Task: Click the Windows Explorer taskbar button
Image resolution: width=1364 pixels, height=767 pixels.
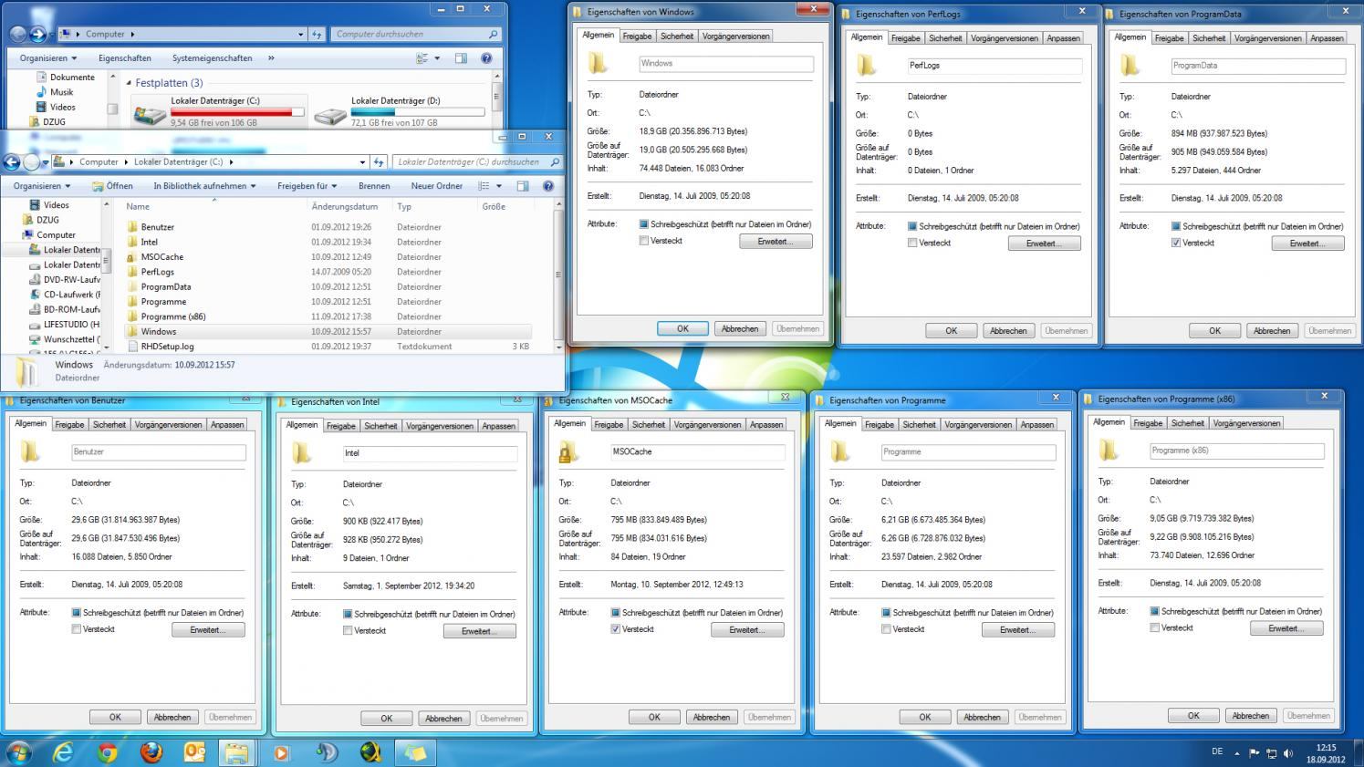Action: pyautogui.click(x=236, y=753)
